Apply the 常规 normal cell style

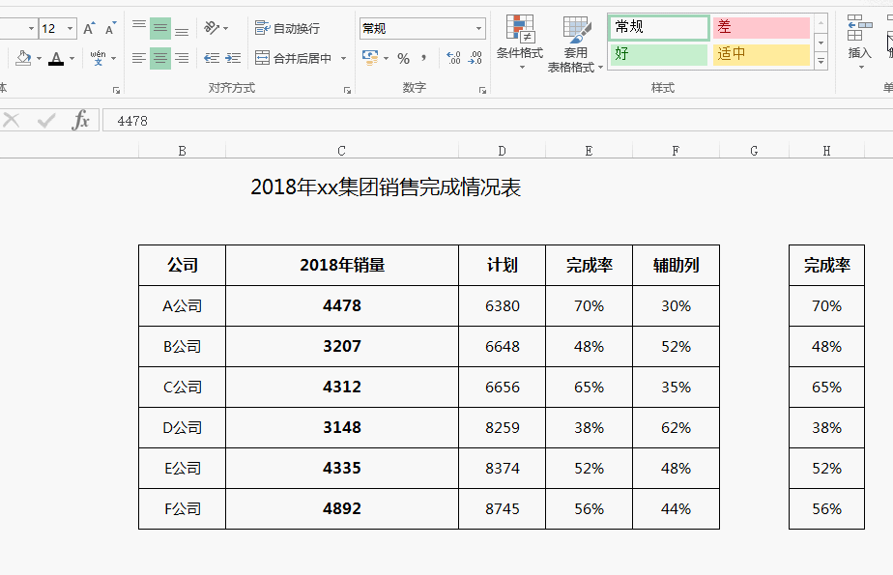click(x=659, y=27)
